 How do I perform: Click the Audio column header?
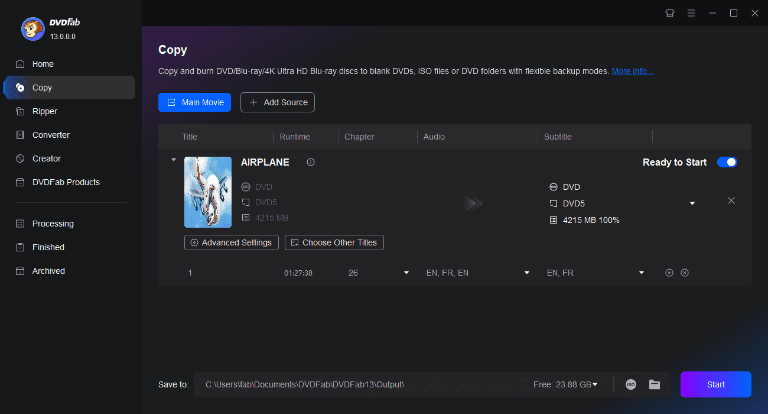[x=434, y=137]
